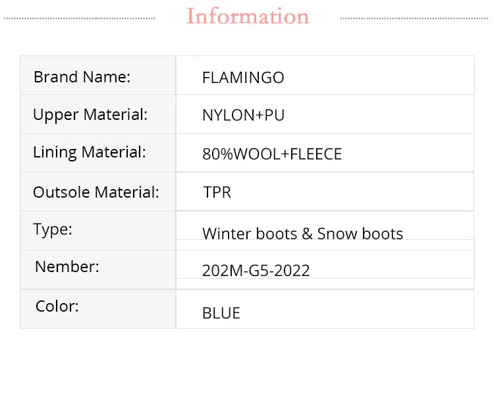494x394 pixels.
Task: Click empty space right of TPR
Action: coord(353,192)
